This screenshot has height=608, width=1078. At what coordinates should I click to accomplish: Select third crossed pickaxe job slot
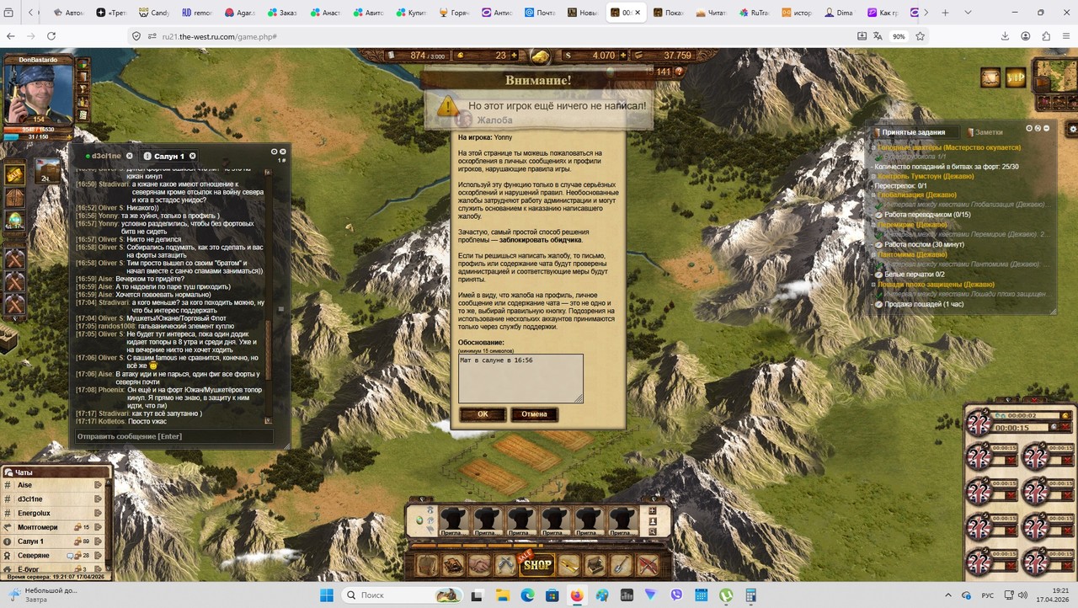coord(15,304)
